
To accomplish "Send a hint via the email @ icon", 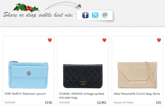I will 105,15.
